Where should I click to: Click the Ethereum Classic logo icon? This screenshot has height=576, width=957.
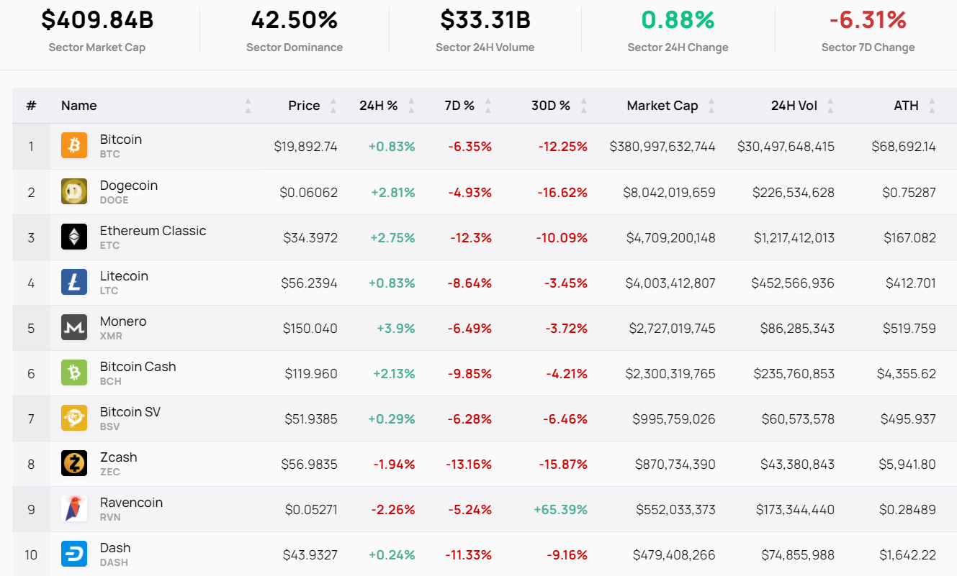pyautogui.click(x=74, y=237)
